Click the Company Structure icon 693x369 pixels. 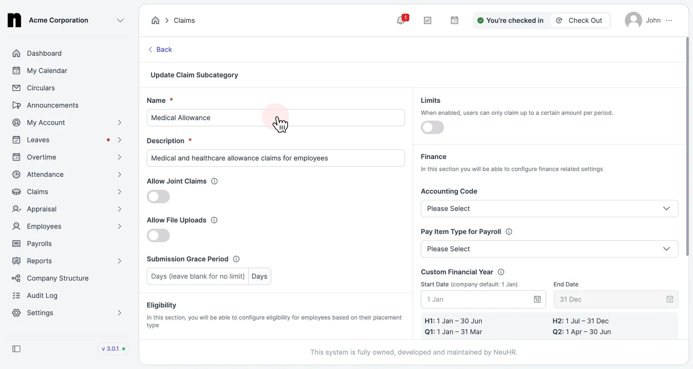16,278
